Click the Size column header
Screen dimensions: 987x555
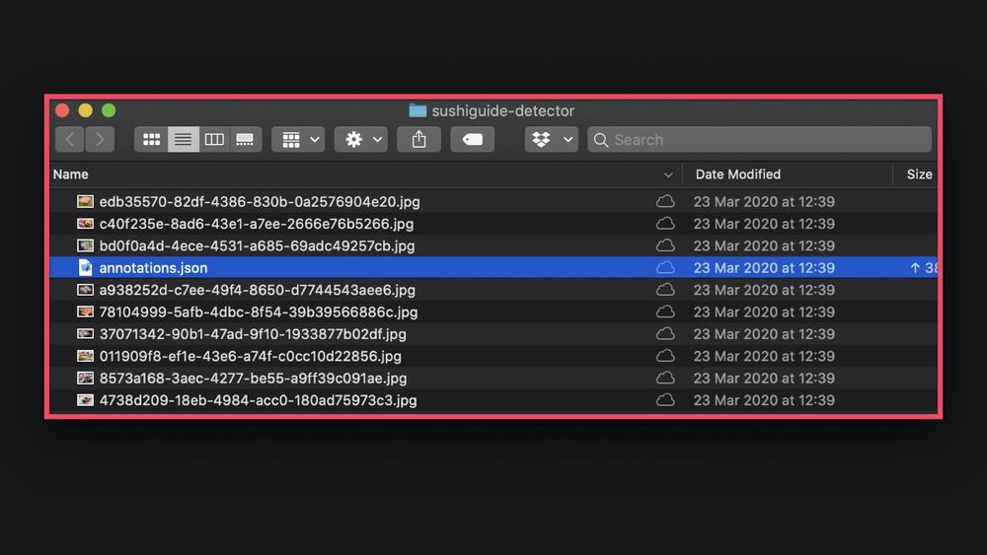918,174
